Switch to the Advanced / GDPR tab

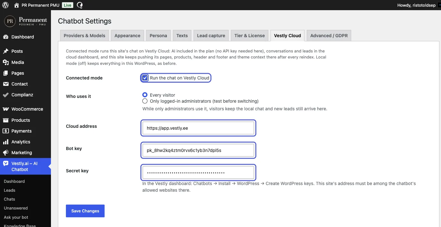(x=329, y=36)
